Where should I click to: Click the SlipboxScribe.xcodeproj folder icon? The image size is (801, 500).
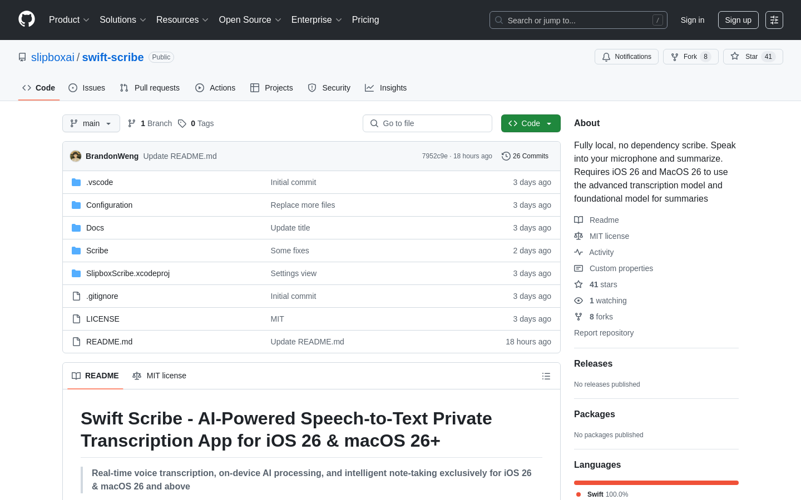pos(76,273)
